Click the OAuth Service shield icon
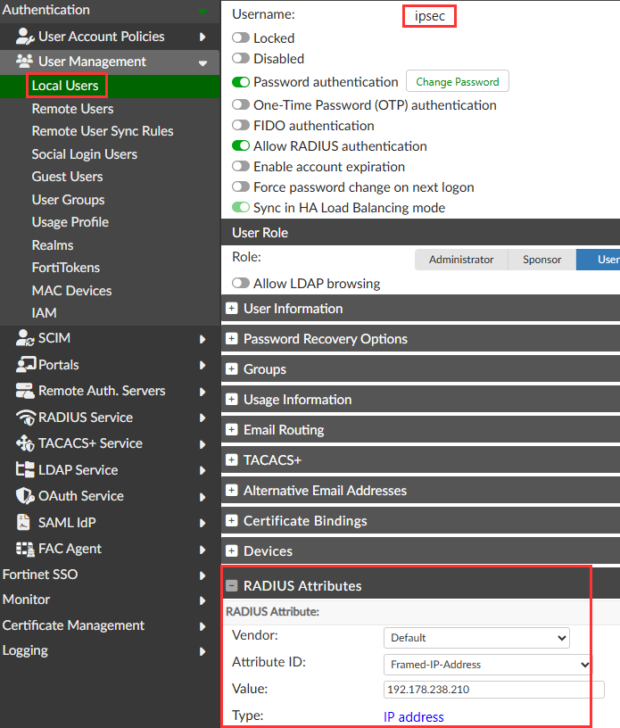 point(25,496)
